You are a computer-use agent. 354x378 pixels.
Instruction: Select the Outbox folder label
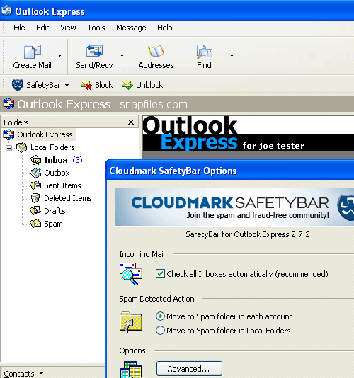(57, 173)
